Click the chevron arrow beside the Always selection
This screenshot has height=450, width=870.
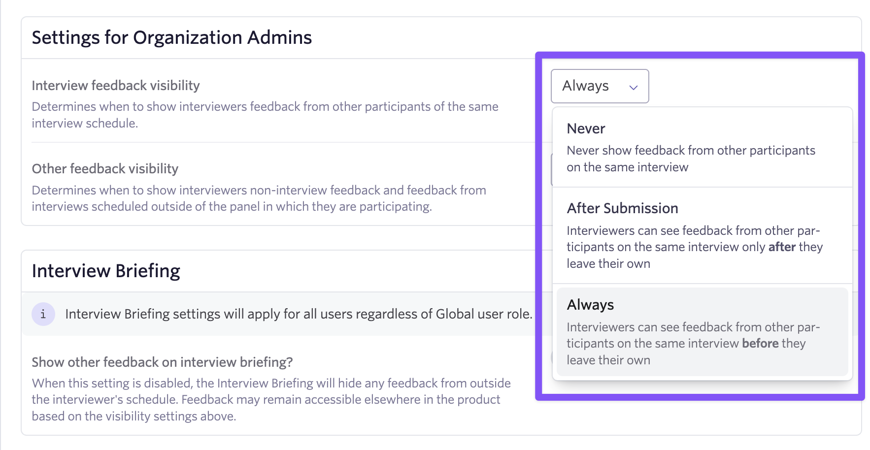point(634,87)
